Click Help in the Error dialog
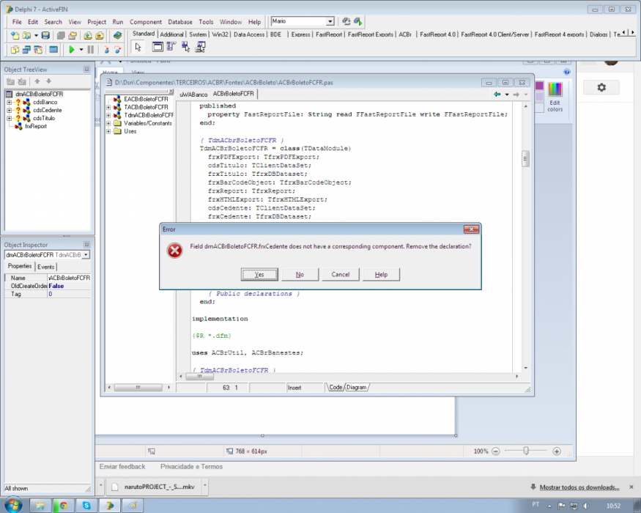The height and width of the screenshot is (513, 641). (381, 275)
